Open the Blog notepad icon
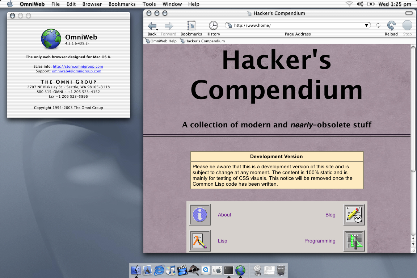 [354, 215]
